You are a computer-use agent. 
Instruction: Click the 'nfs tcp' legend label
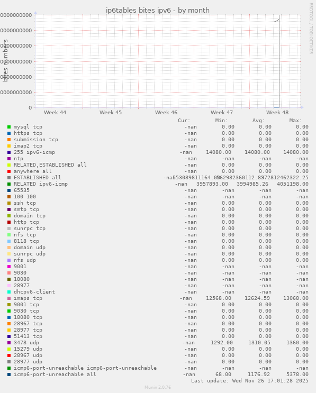pyautogui.click(x=25, y=235)
